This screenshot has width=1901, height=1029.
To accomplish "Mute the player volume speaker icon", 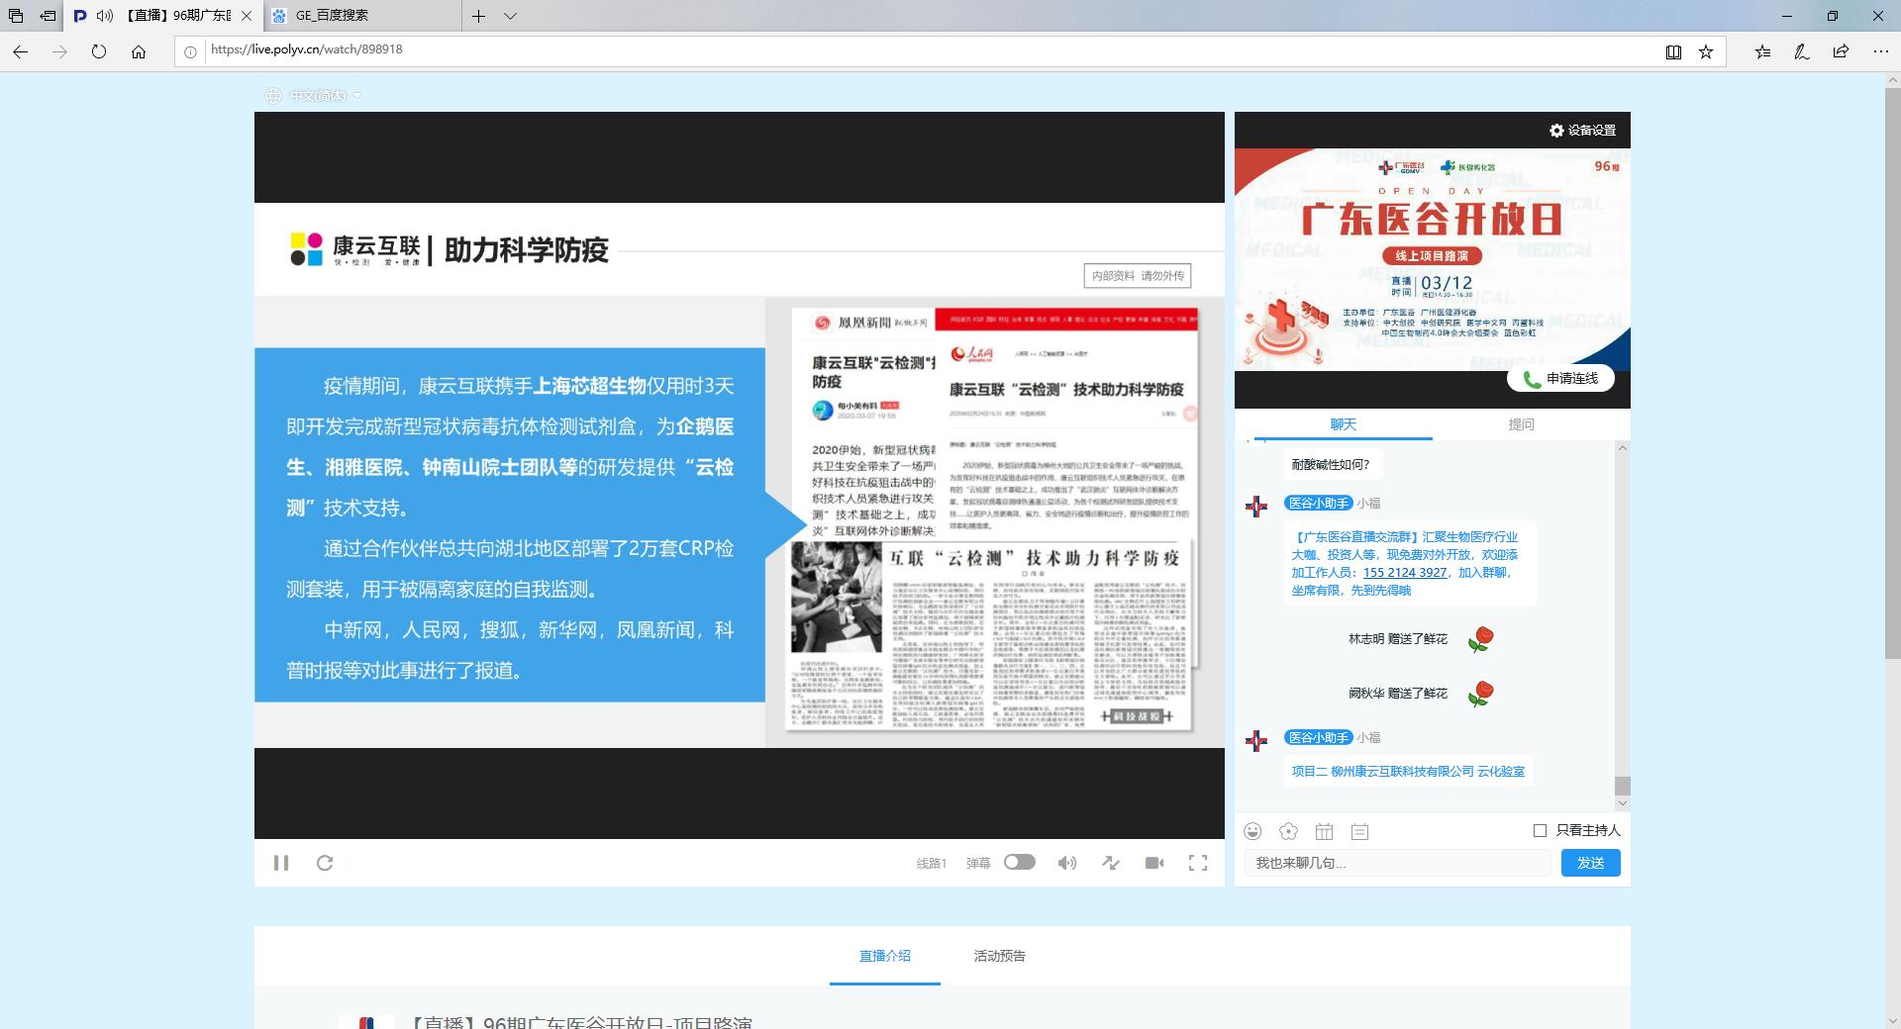I will pyautogui.click(x=1066, y=863).
